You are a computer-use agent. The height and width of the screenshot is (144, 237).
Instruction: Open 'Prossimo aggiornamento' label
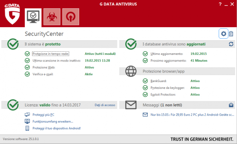click(x=168, y=60)
